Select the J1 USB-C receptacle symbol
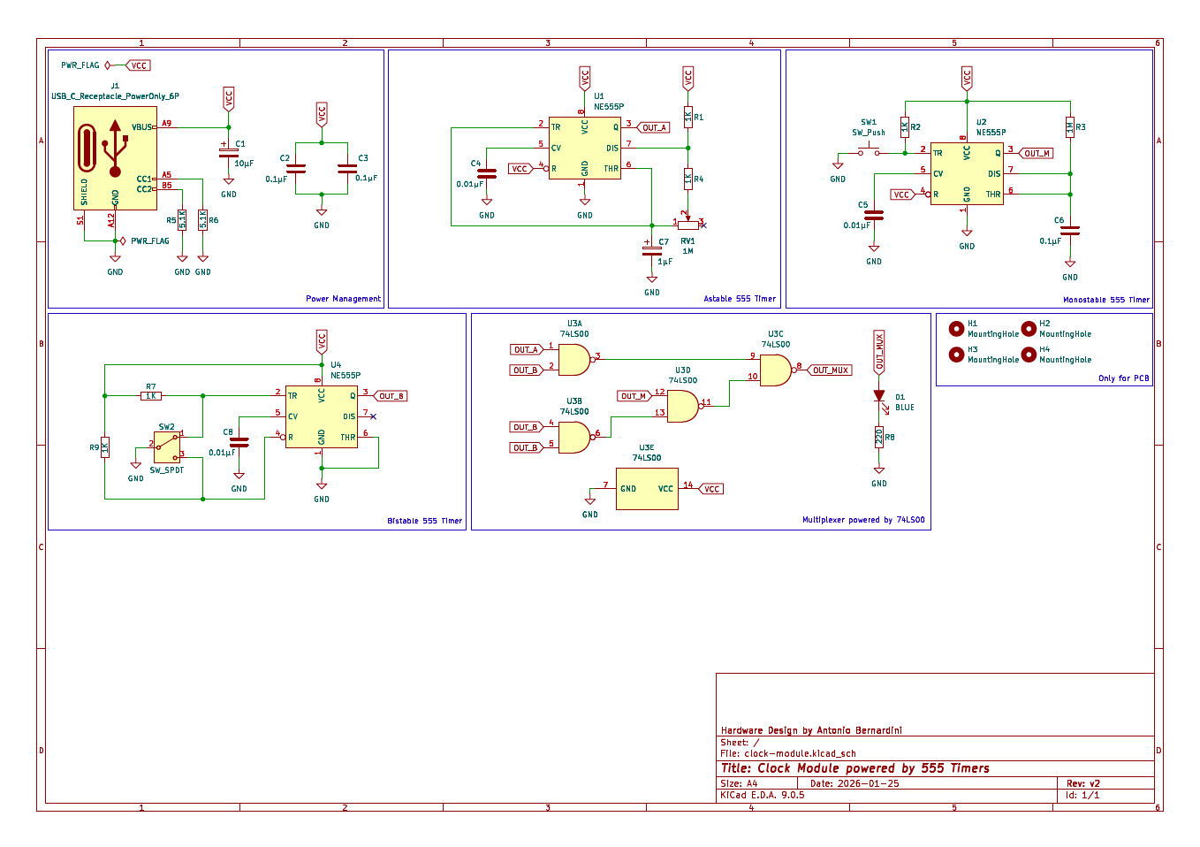 [115, 158]
